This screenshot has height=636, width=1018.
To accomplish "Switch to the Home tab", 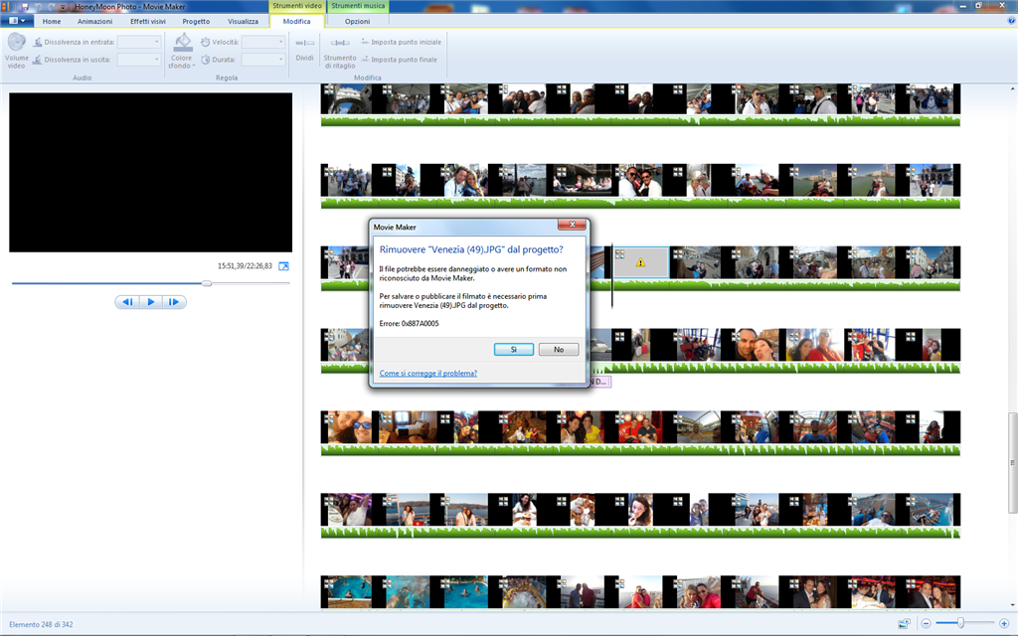I will [52, 22].
